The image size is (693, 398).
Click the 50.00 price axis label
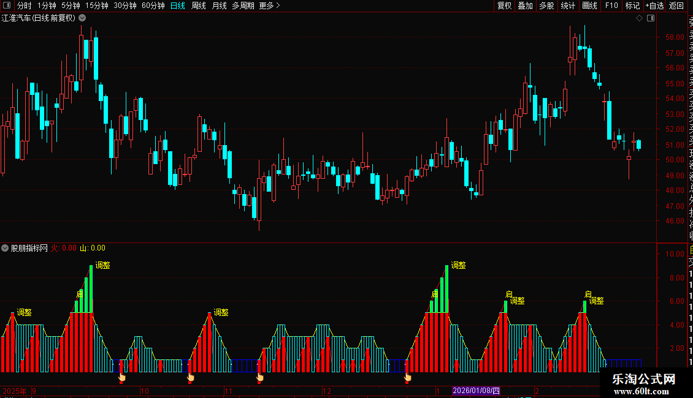675,160
